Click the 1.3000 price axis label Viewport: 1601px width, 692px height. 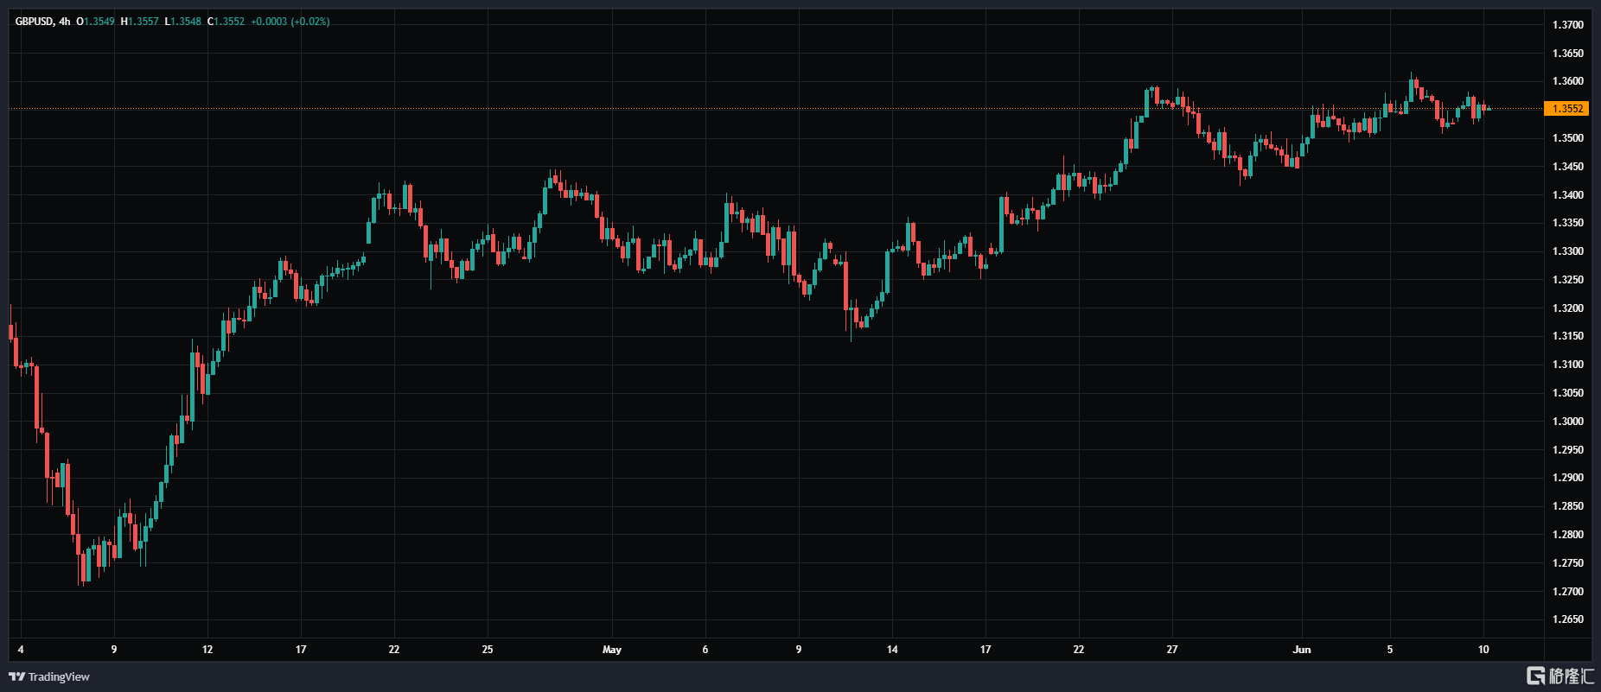1567,422
